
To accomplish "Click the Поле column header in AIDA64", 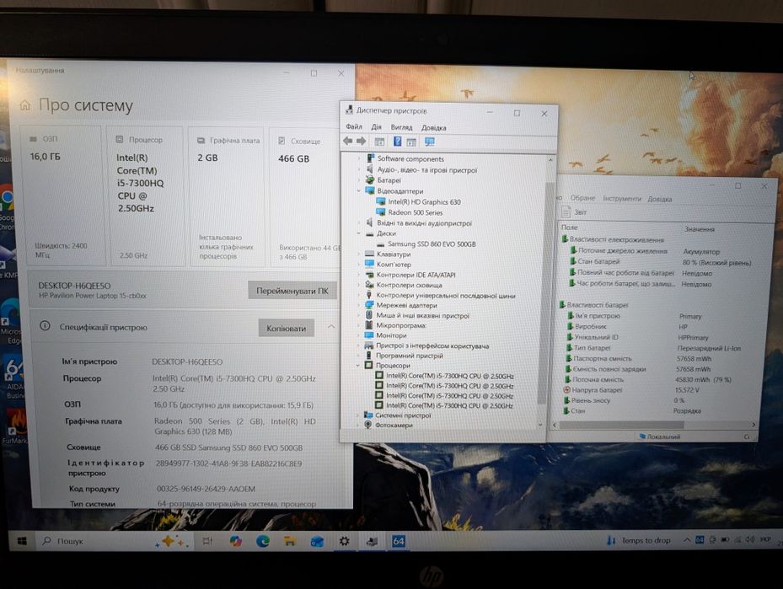I will coord(569,228).
